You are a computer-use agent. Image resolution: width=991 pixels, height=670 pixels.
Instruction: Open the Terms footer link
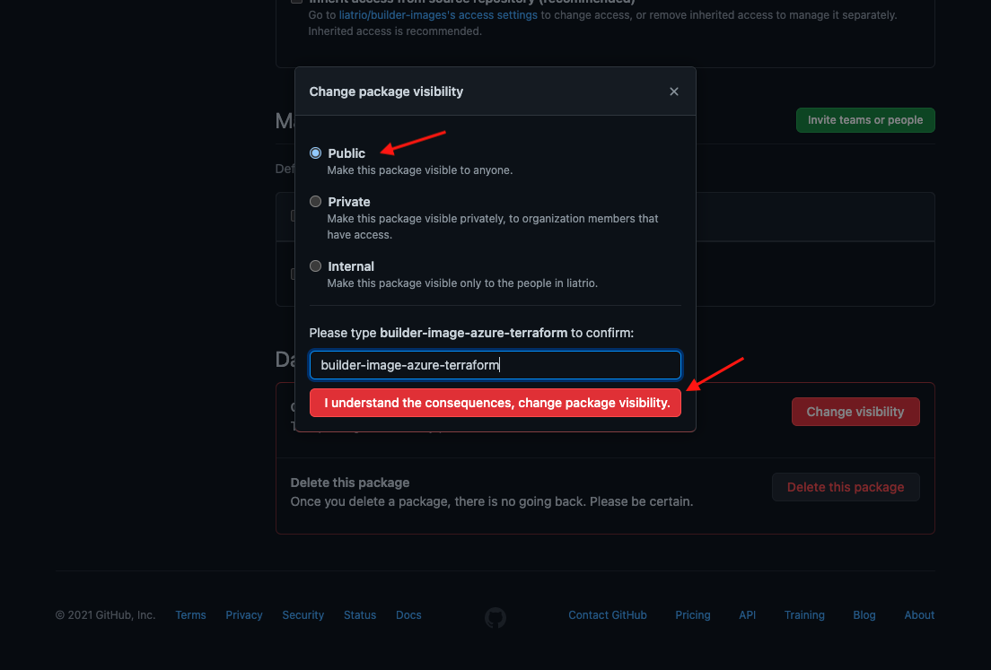pyautogui.click(x=191, y=615)
